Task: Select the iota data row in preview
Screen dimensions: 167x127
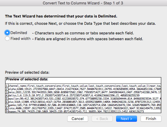Action: 83,108
